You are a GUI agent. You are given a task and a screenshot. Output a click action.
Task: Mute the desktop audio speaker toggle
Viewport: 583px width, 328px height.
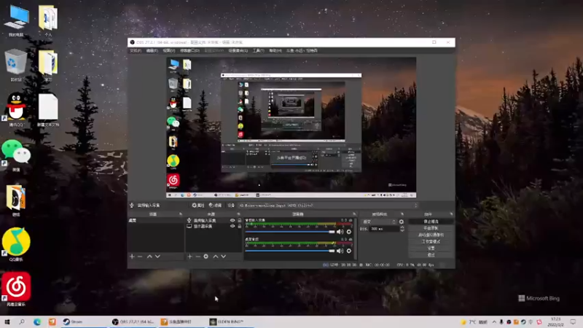[x=340, y=251]
